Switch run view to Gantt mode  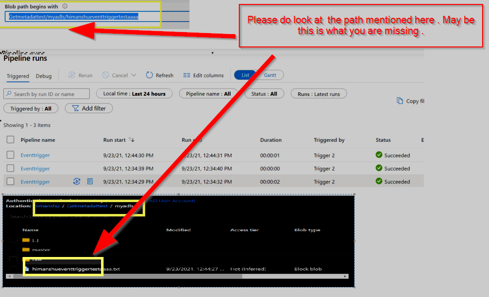point(271,75)
